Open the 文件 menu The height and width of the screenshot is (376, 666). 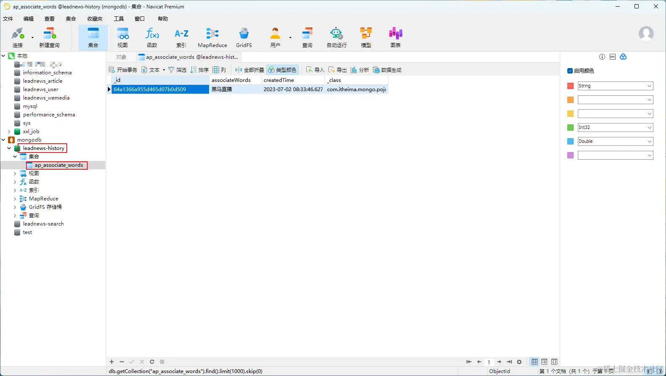[8, 19]
